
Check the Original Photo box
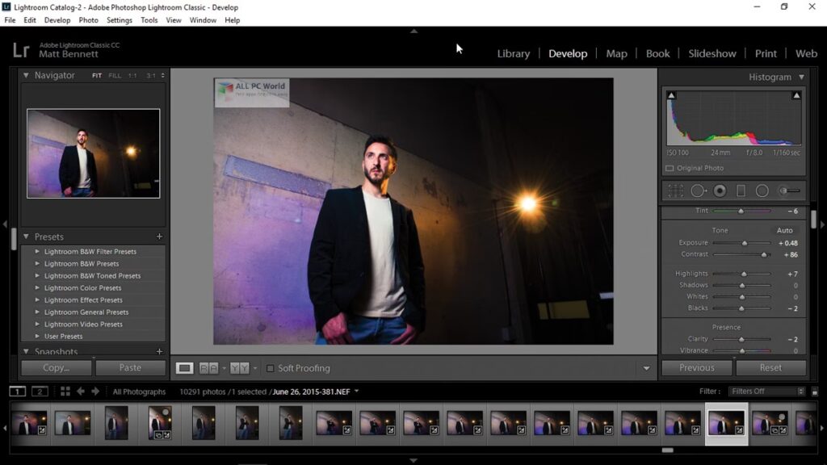click(670, 169)
